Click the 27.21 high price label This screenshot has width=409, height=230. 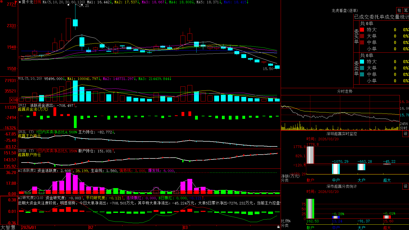tap(84, 6)
